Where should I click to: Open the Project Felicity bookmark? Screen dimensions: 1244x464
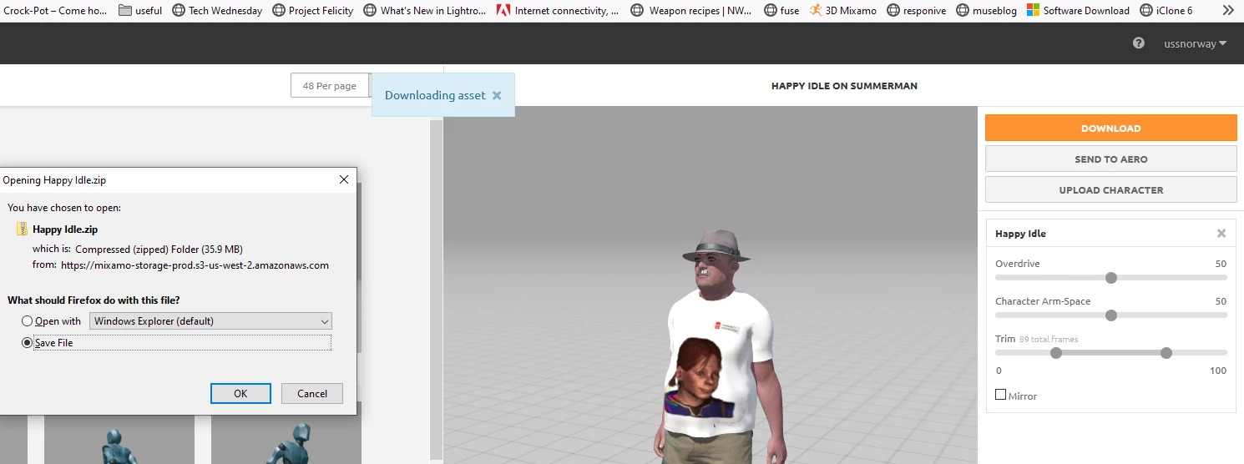tap(312, 11)
